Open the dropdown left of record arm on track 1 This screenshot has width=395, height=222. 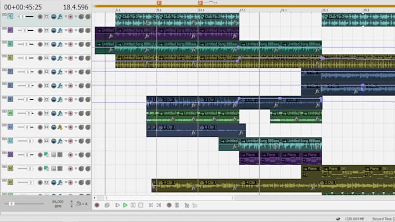tap(66, 17)
